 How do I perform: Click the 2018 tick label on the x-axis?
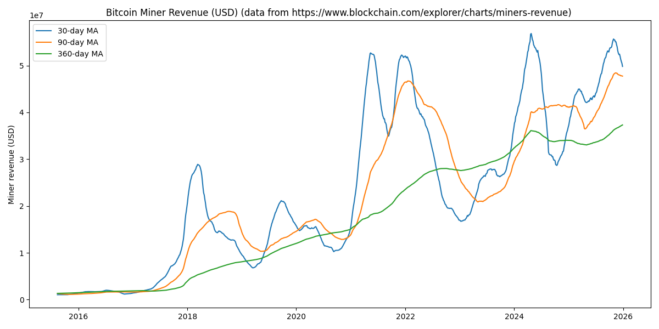pyautogui.click(x=187, y=316)
